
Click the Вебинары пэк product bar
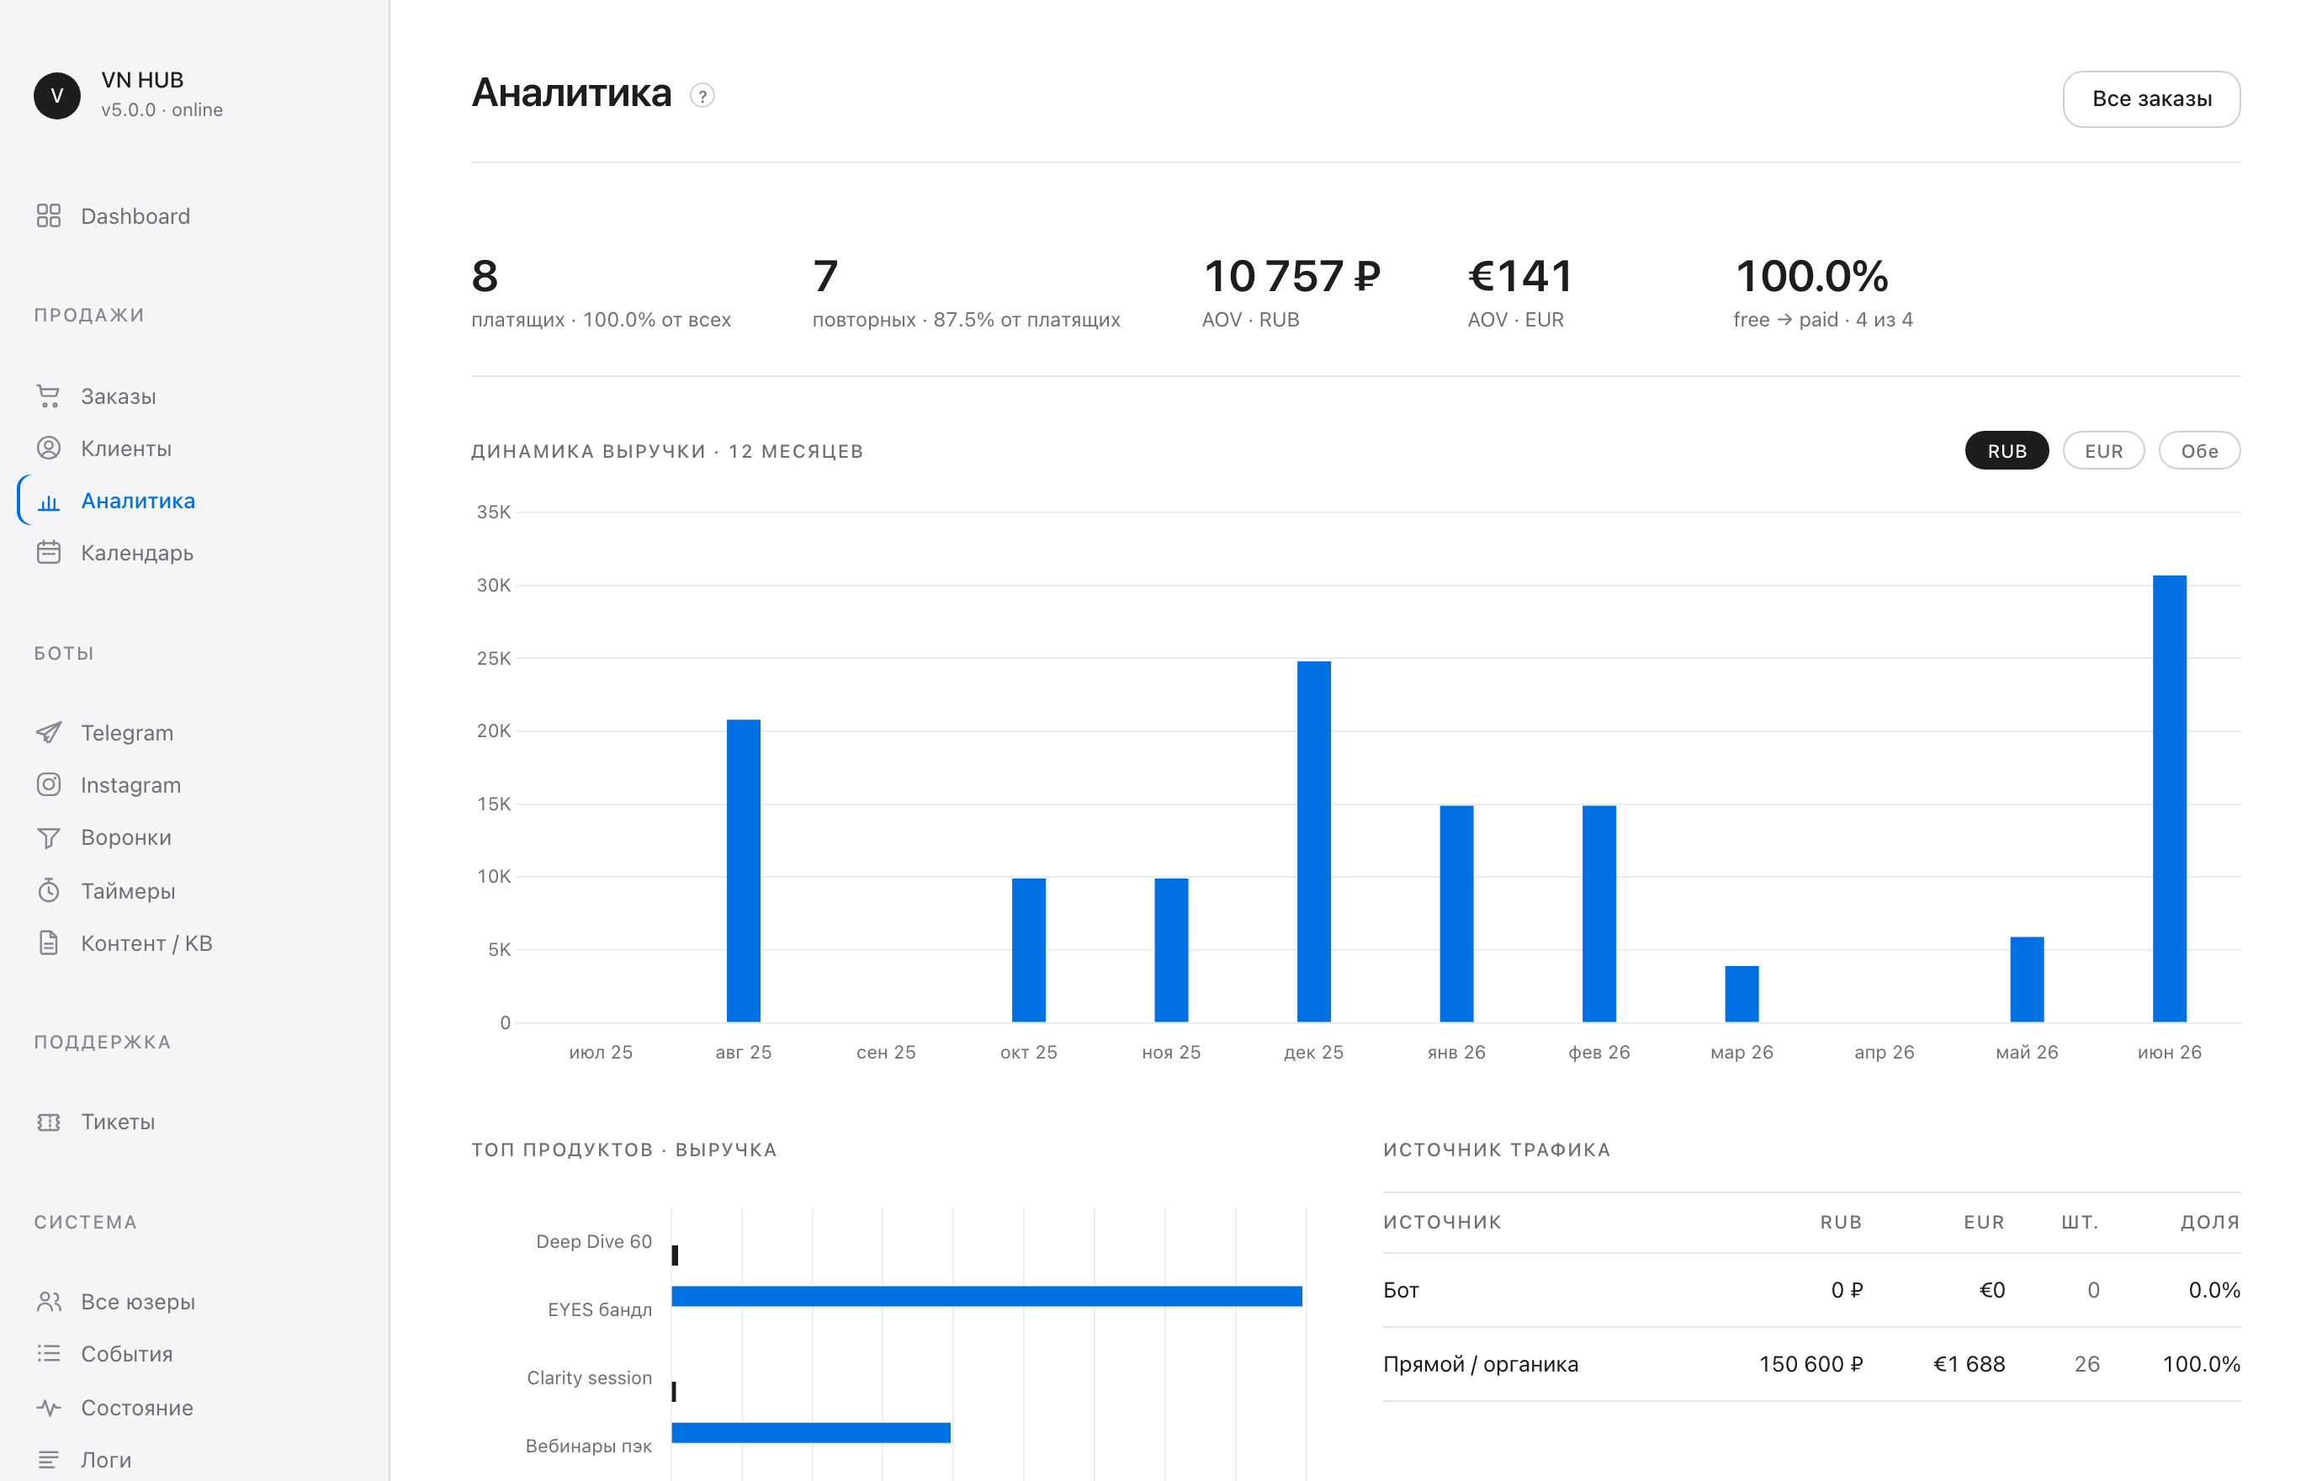pos(811,1433)
